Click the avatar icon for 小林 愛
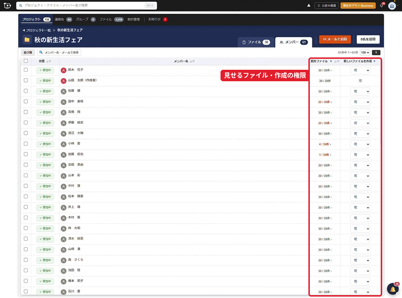 [64, 144]
